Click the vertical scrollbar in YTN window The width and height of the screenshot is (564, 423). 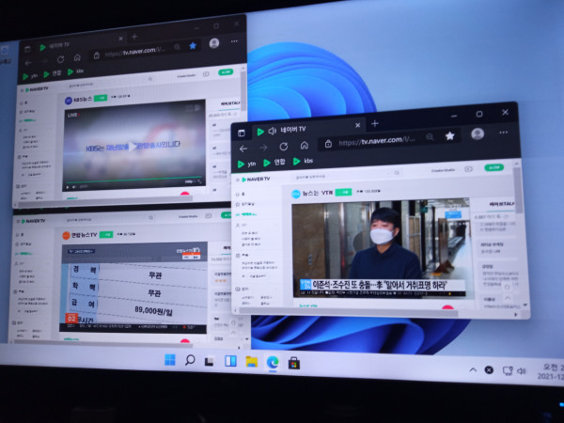[518, 190]
